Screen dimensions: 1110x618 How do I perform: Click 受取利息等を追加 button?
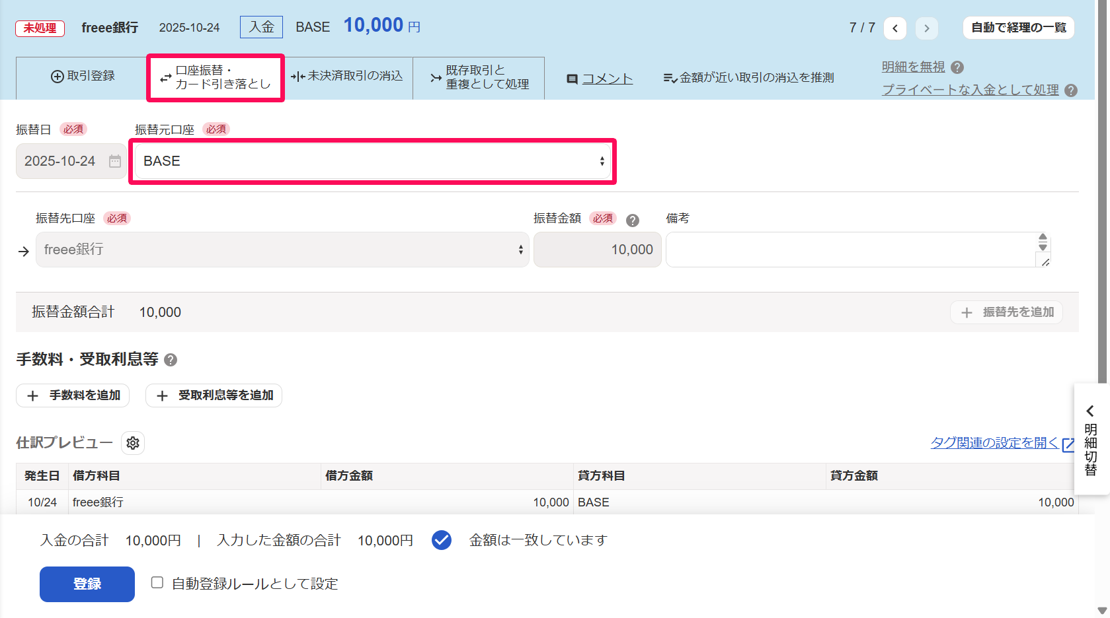214,395
